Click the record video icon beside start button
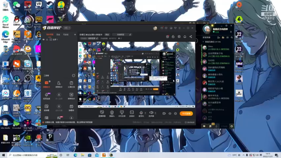 164,113
